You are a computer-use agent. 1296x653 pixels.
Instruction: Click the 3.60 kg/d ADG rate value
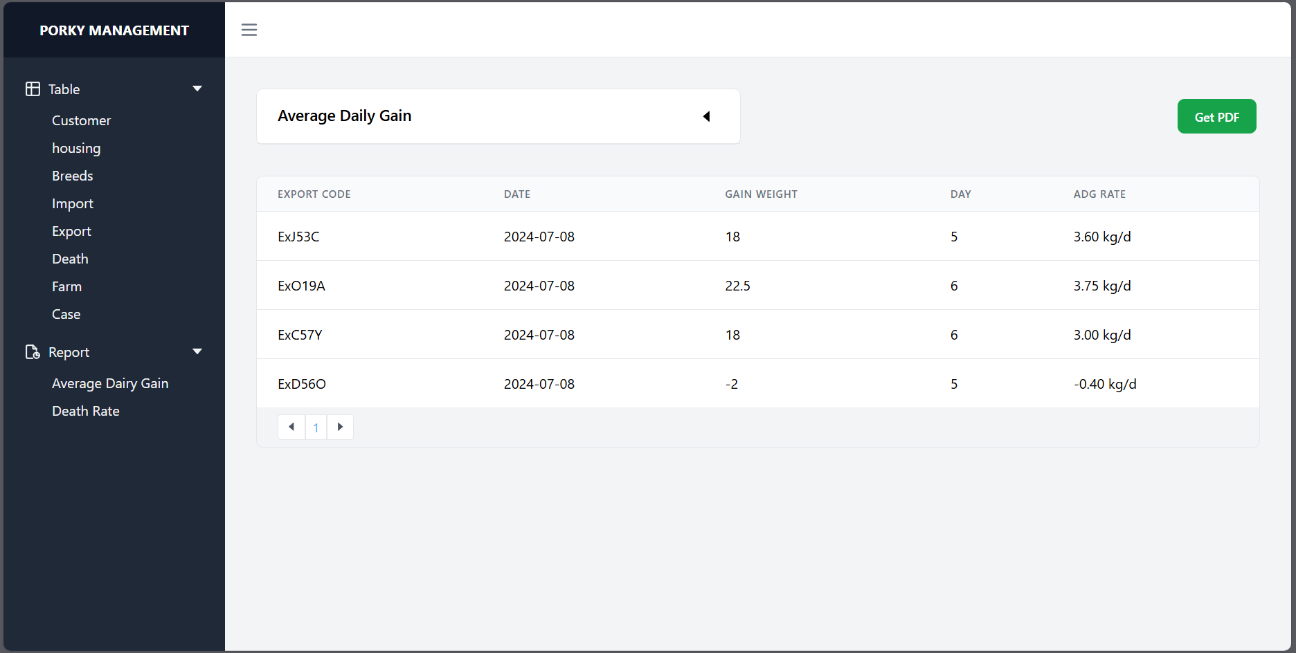coord(1101,237)
